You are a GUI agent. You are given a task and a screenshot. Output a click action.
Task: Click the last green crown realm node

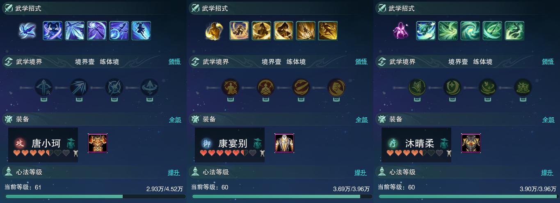tap(523, 87)
